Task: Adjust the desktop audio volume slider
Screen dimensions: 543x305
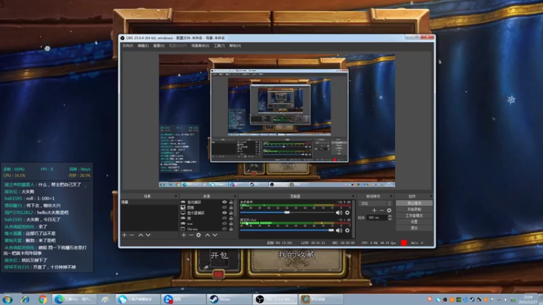Action: pyautogui.click(x=287, y=212)
